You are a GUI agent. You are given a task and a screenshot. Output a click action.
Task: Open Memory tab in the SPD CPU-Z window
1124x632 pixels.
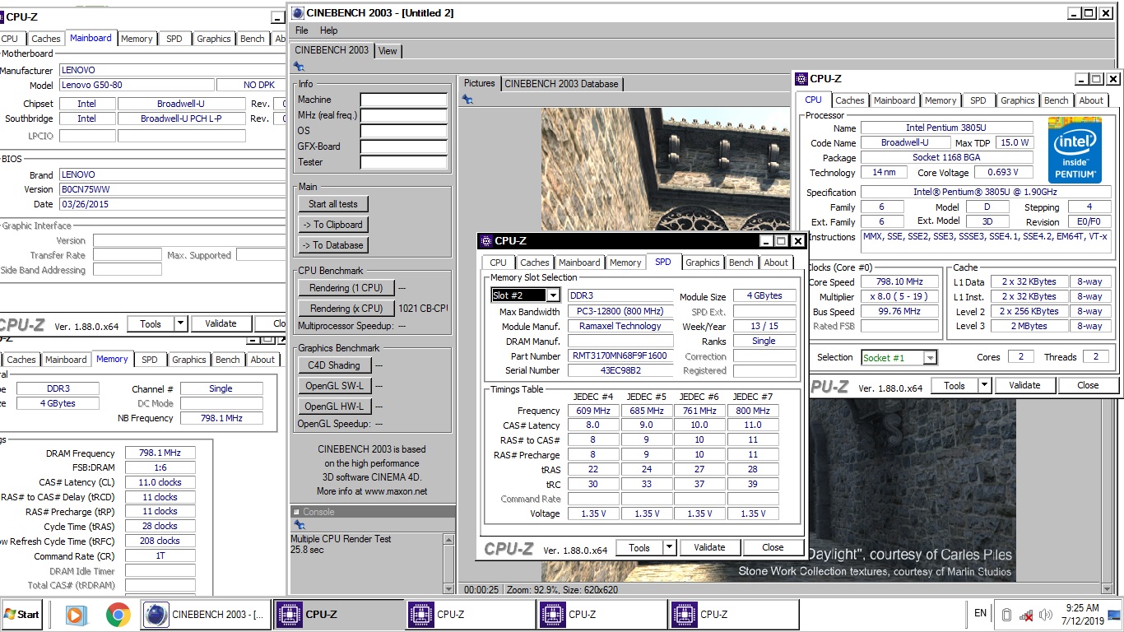[x=625, y=263]
